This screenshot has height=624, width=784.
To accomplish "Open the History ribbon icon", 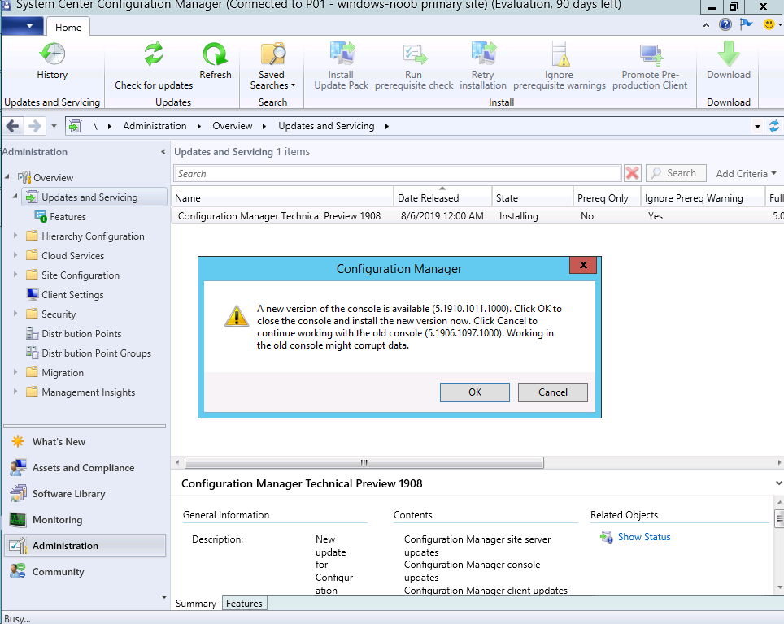I will click(52, 54).
